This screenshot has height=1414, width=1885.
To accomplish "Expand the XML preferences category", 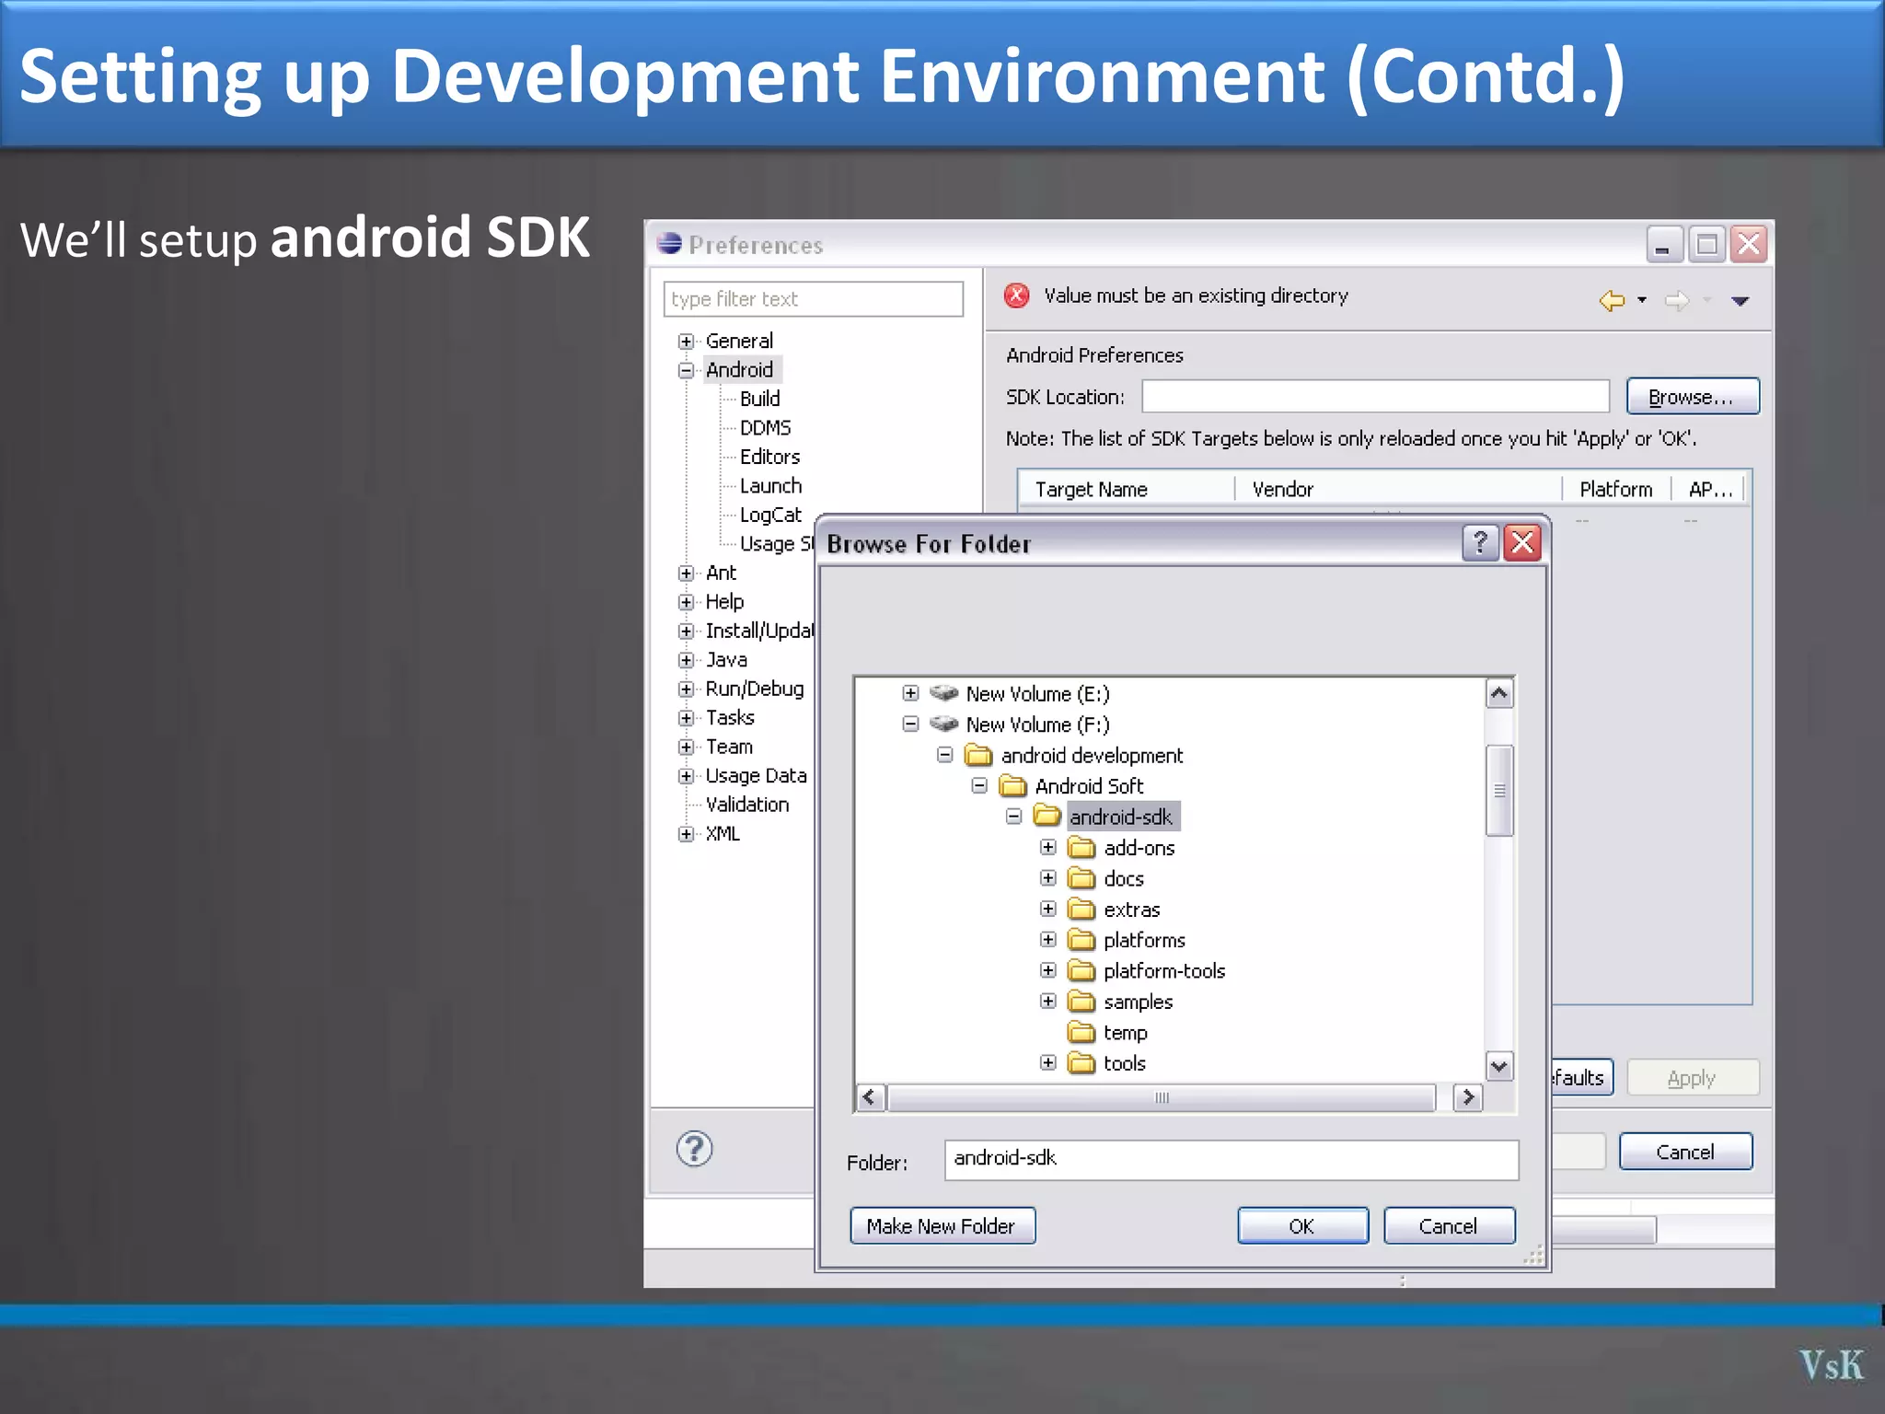I will [686, 834].
